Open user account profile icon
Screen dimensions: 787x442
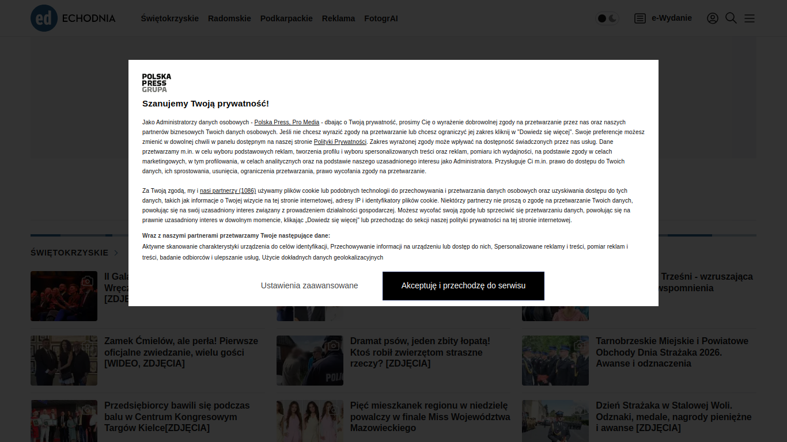point(713,18)
